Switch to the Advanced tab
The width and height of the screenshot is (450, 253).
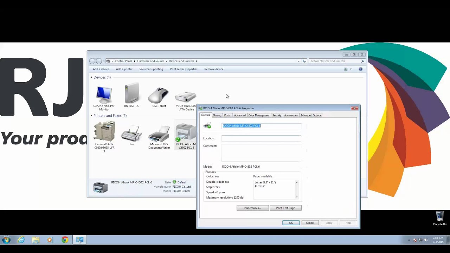[240, 115]
